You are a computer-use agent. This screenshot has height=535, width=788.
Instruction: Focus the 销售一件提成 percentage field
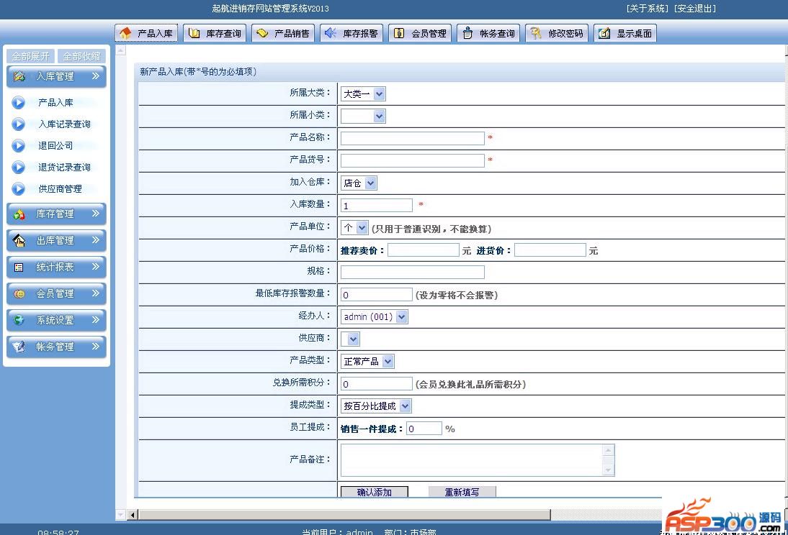click(x=424, y=428)
